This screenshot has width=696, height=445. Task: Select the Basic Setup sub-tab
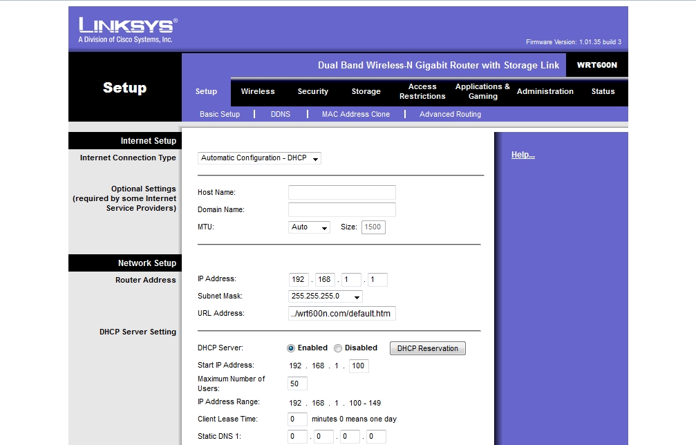220,114
